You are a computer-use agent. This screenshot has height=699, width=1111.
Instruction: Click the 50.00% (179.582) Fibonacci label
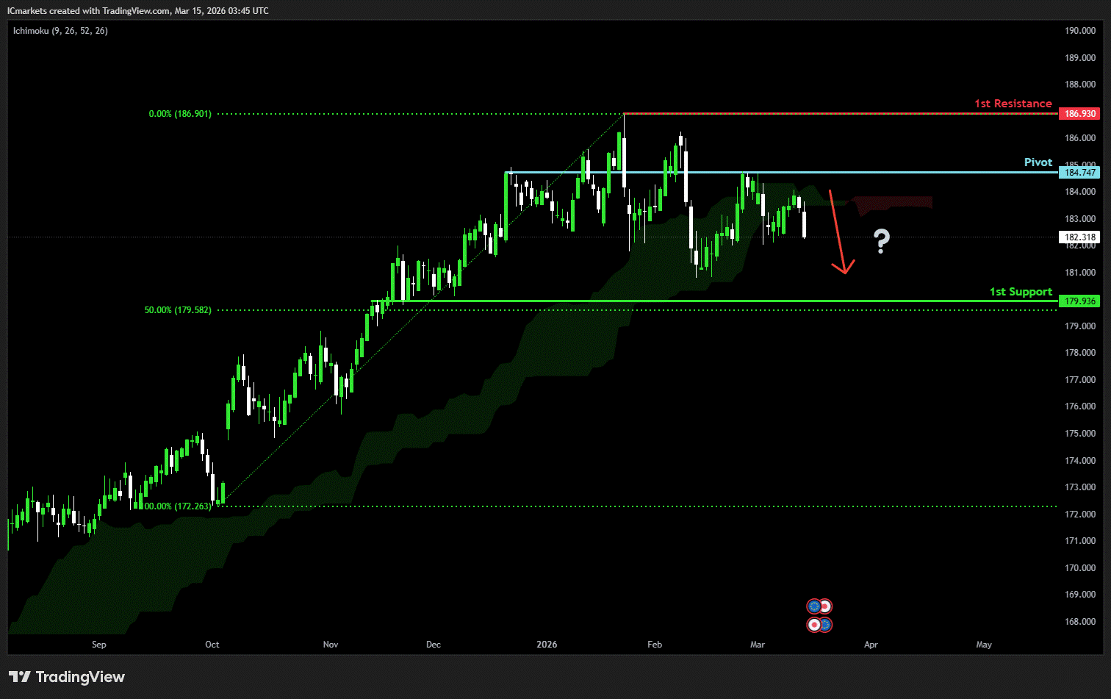pos(178,310)
